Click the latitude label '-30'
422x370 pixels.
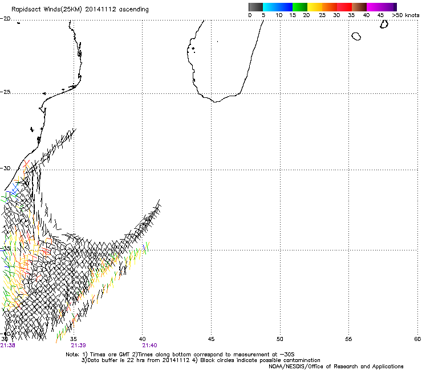(5, 168)
